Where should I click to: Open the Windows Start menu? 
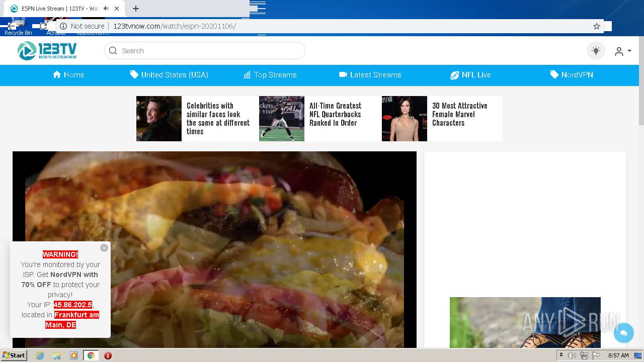click(x=14, y=355)
